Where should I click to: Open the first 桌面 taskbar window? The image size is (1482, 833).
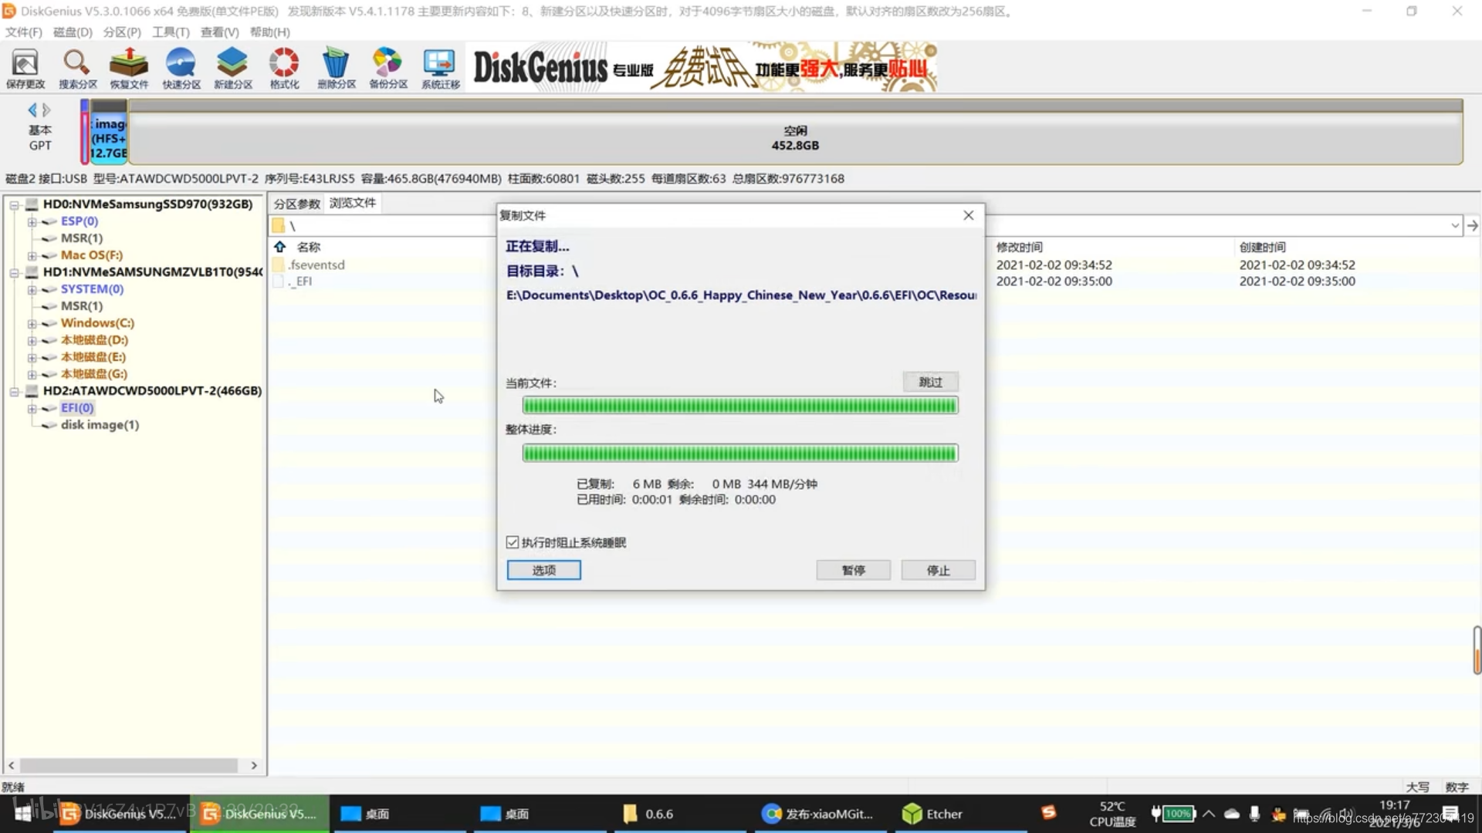tap(365, 814)
